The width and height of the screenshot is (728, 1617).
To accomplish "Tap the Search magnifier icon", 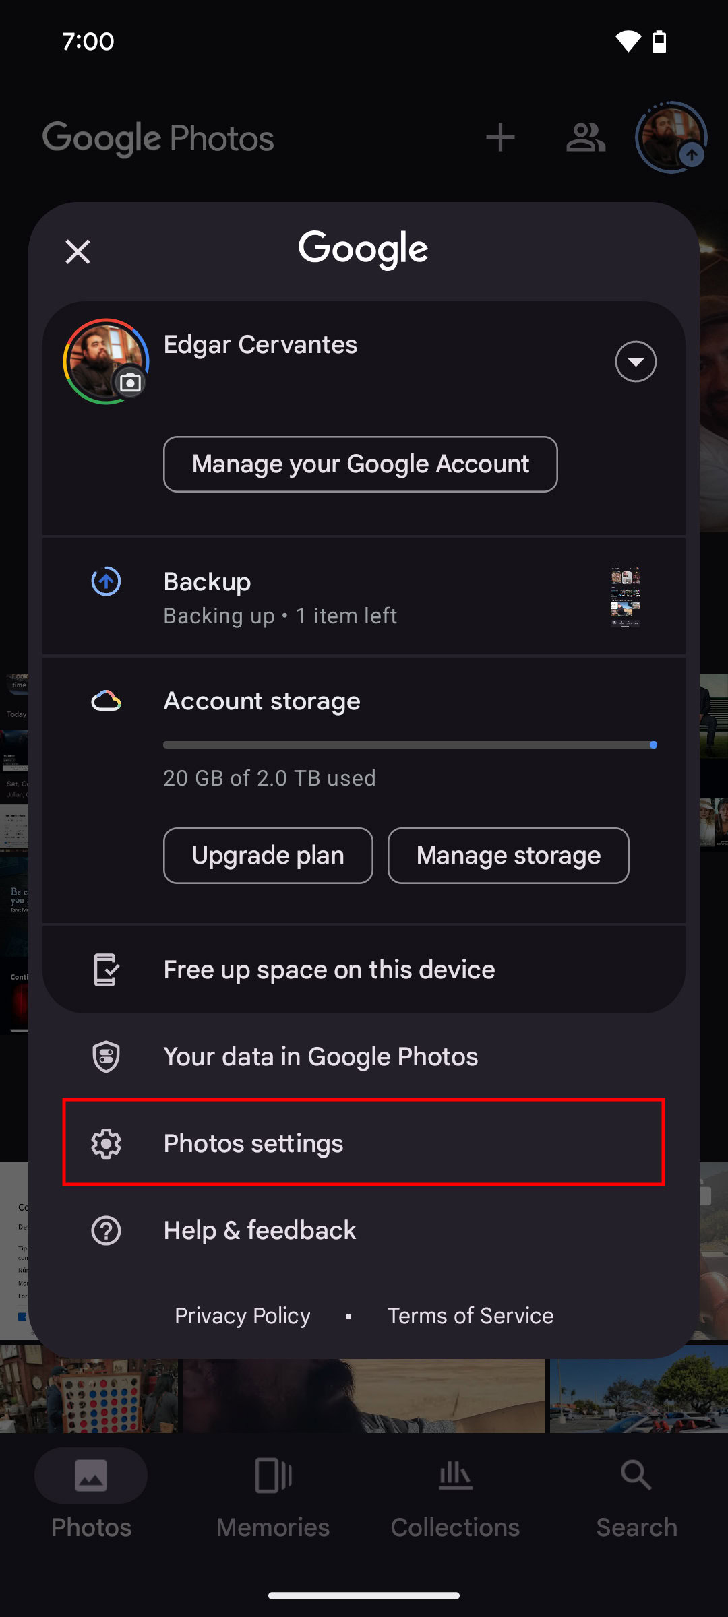I will click(636, 1476).
